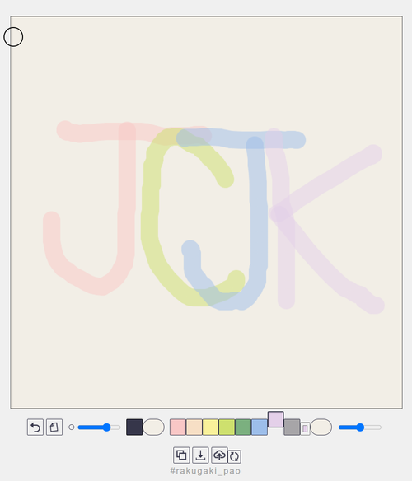Click the beige oval beside gray swatch
The width and height of the screenshot is (412, 481).
pyautogui.click(x=321, y=427)
